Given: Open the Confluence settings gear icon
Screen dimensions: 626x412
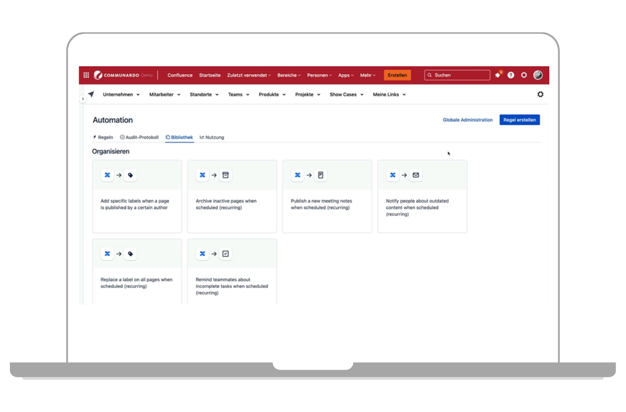Looking at the screenshot, I should click(524, 75).
